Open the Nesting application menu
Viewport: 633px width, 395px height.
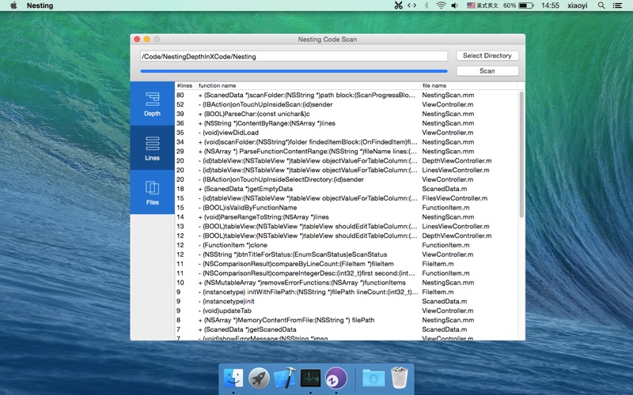pyautogui.click(x=40, y=6)
